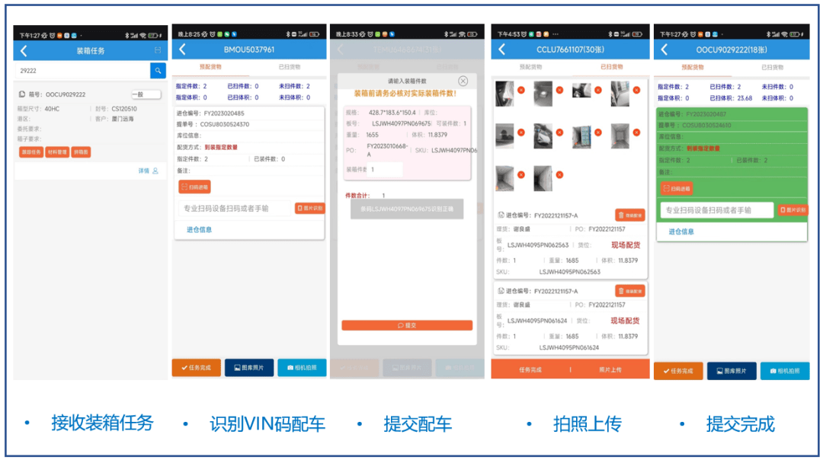
Task: Delete first photo in top row via red X
Action: tap(521, 90)
